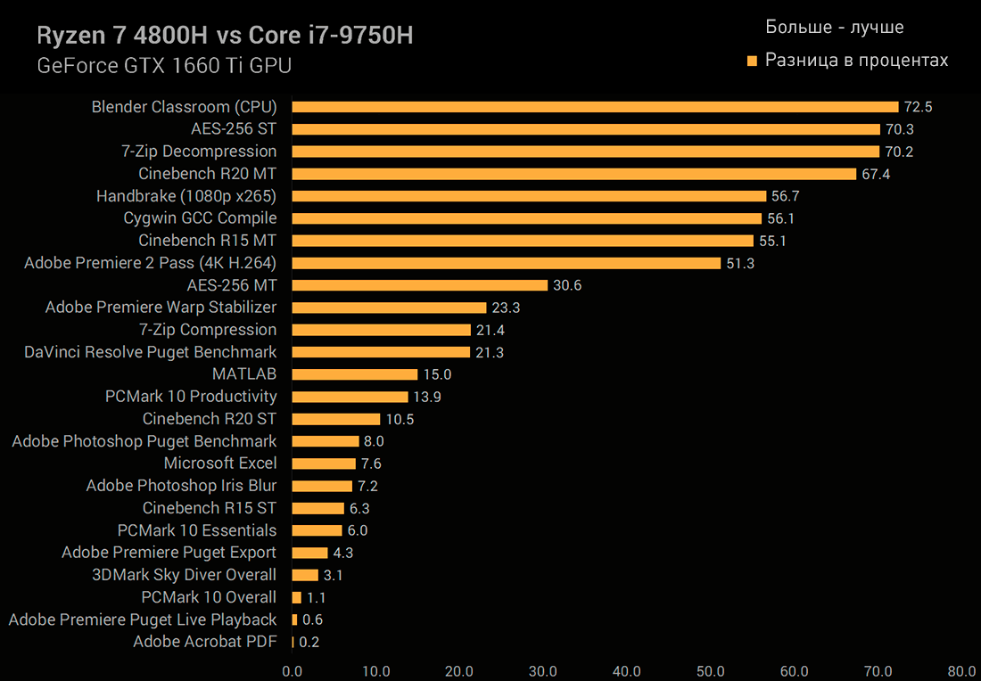Click the 'Cinebench R15 ST' row label
The image size is (981, 681).
point(210,508)
